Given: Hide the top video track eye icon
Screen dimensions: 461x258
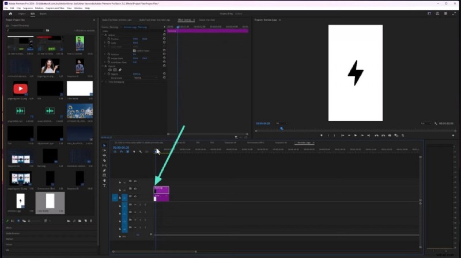Looking at the screenshot, I should click(135, 182).
